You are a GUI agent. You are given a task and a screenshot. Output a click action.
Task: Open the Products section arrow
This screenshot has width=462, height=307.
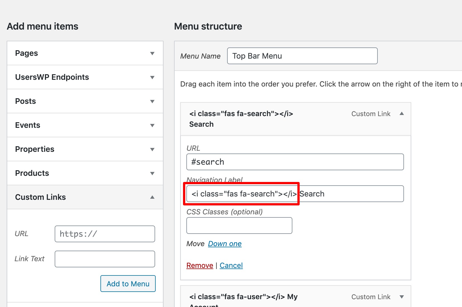[x=152, y=173]
